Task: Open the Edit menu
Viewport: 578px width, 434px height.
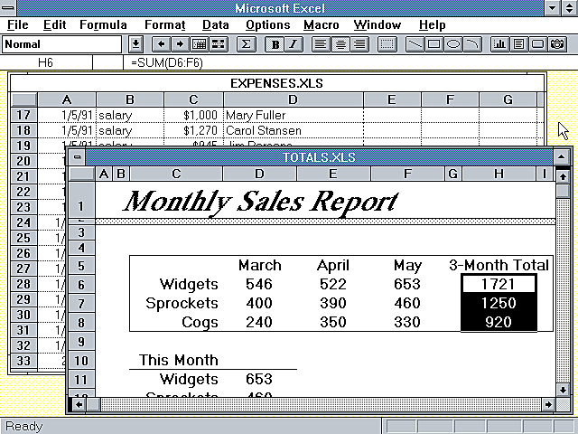Action: [54, 24]
